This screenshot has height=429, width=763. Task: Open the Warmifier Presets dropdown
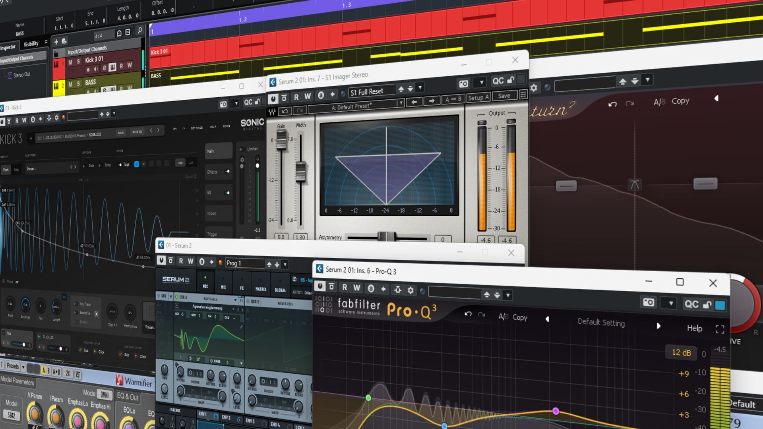[23, 366]
